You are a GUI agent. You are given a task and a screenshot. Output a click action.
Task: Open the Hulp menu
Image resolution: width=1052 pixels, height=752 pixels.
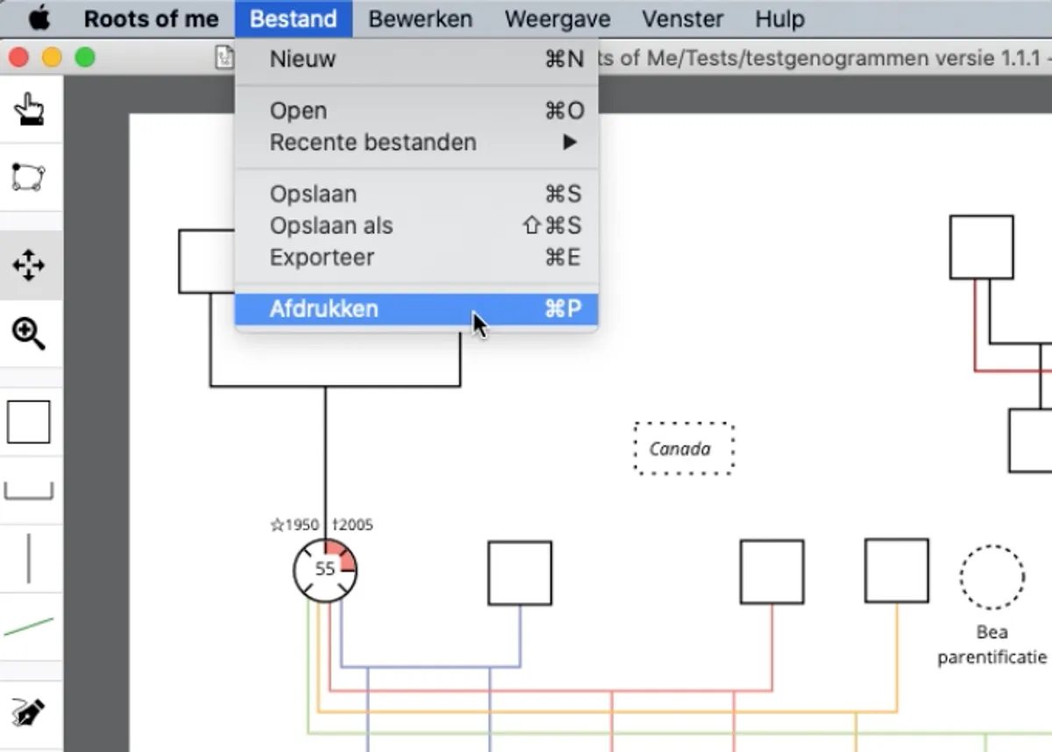tap(779, 18)
